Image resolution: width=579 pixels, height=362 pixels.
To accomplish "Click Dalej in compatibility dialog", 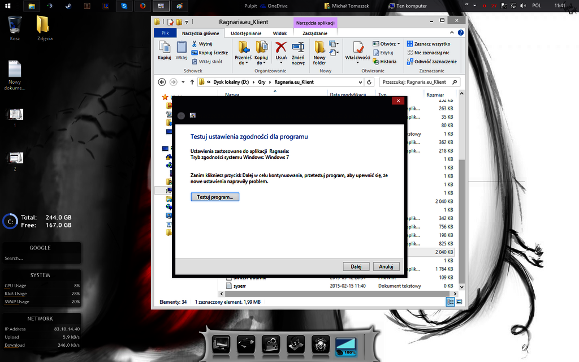I will click(x=356, y=266).
